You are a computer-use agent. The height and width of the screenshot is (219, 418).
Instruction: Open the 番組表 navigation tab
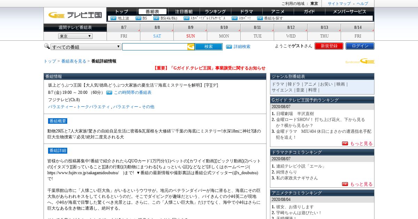152,11
